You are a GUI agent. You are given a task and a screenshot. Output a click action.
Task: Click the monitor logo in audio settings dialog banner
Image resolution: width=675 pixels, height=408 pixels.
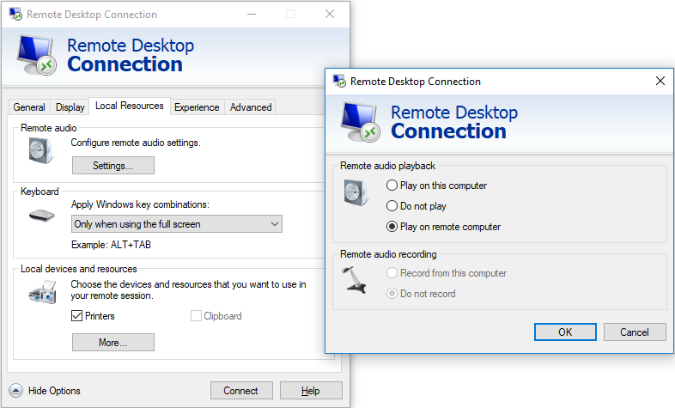click(361, 122)
